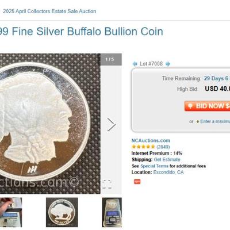Get a shipping estimate
Screen dimensions: 230x230
click(x=167, y=159)
